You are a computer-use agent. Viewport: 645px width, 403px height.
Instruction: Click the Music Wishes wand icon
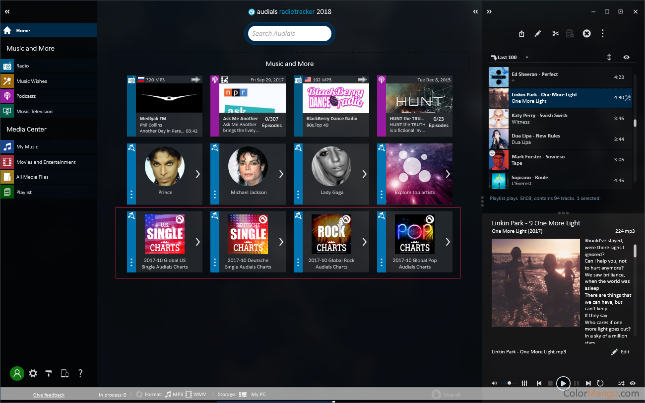(x=7, y=81)
